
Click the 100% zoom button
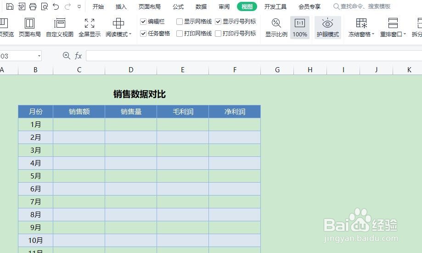300,27
